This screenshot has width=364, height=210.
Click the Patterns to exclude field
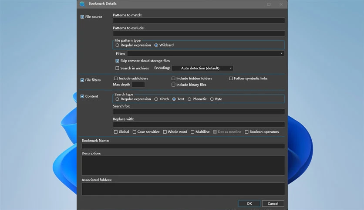[x=199, y=33]
